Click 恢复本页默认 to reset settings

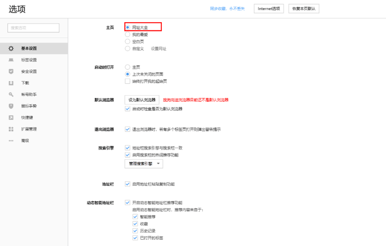[303, 8]
